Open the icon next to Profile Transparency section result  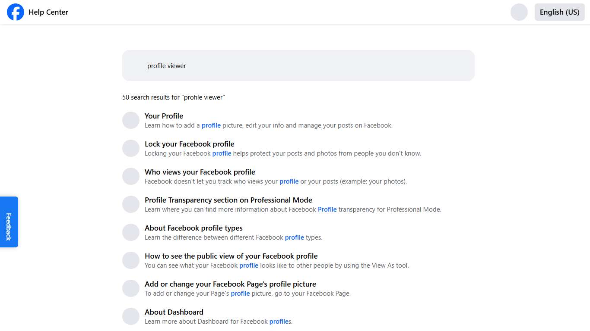[x=131, y=204]
